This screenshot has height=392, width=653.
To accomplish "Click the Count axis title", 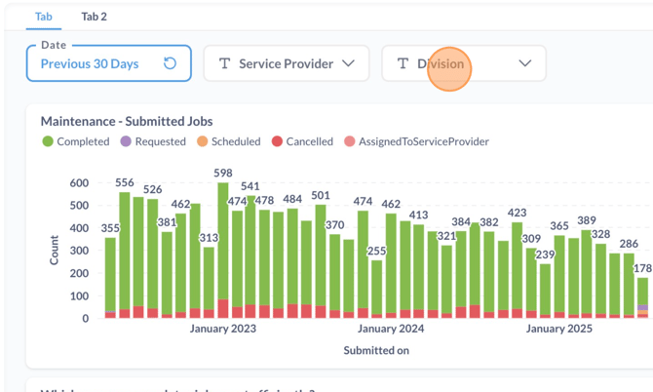I will click(x=55, y=250).
